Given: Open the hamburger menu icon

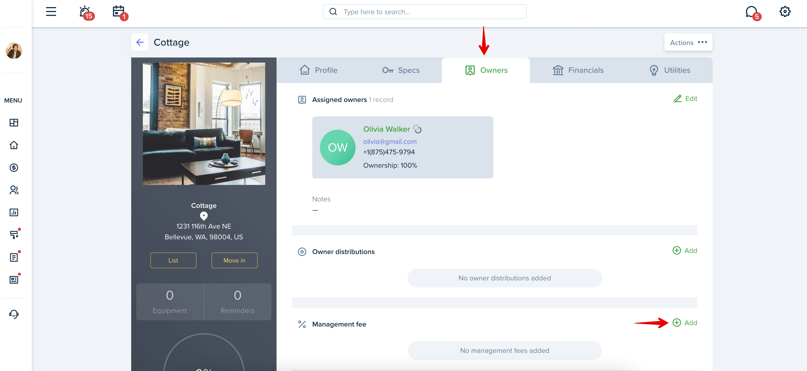Looking at the screenshot, I should 51,12.
